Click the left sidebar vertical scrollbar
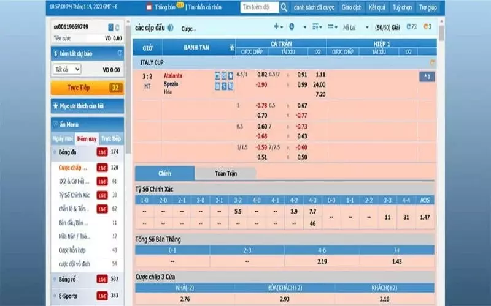This screenshot has width=491, height=306. [128, 89]
